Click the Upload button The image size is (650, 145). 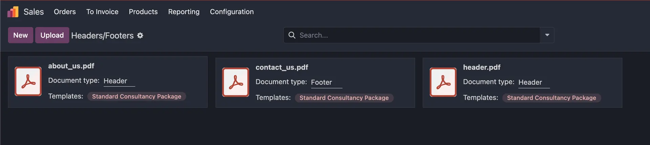tap(52, 35)
